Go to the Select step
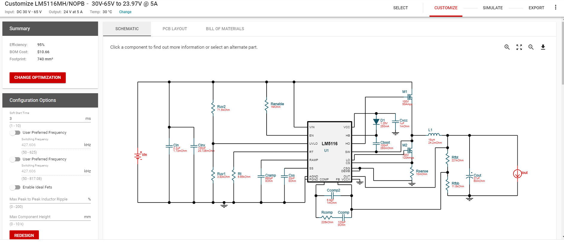 401,8
